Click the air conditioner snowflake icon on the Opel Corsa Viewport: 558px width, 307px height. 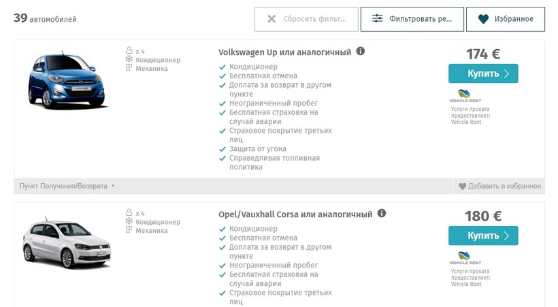128,221
